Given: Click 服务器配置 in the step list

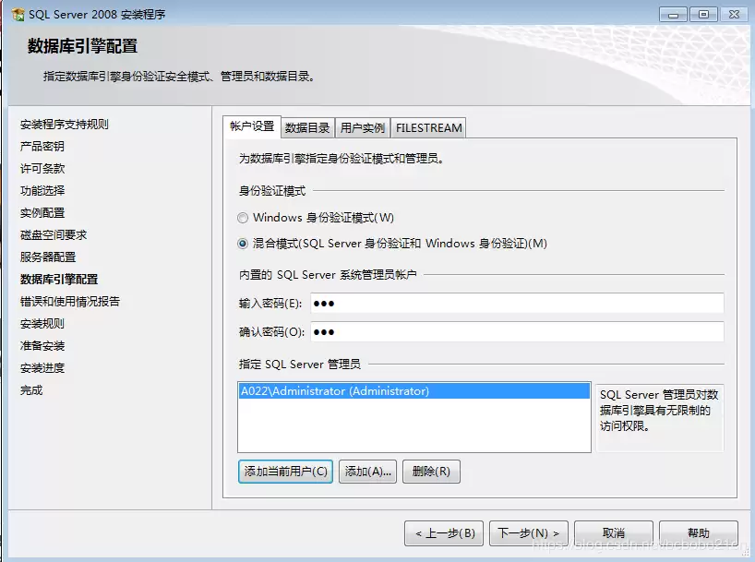Looking at the screenshot, I should tap(48, 257).
